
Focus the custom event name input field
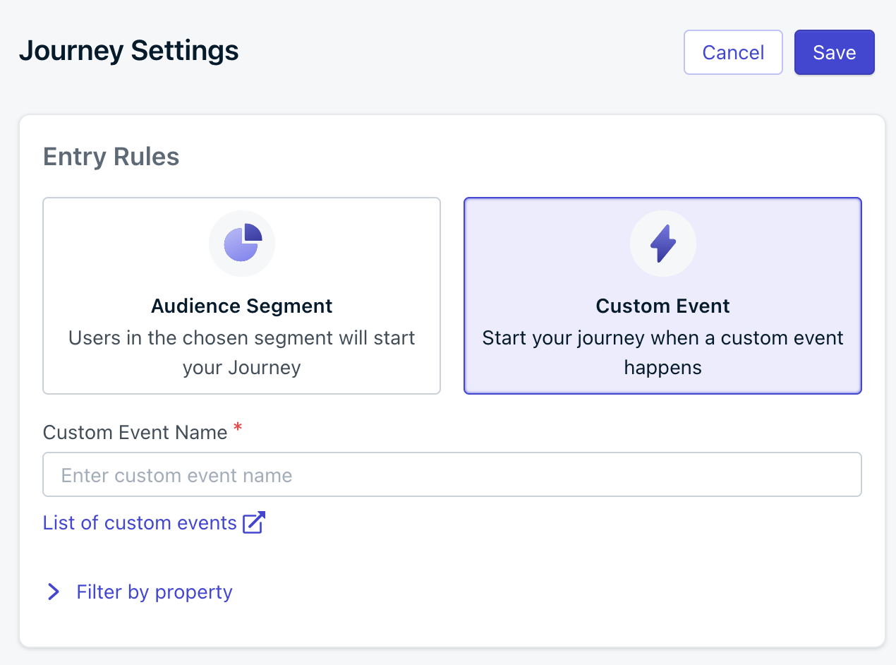(x=452, y=474)
